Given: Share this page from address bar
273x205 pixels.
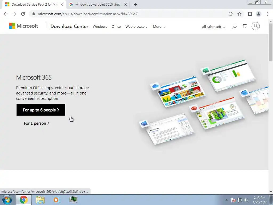Looking at the screenshot, I should point(231,14).
